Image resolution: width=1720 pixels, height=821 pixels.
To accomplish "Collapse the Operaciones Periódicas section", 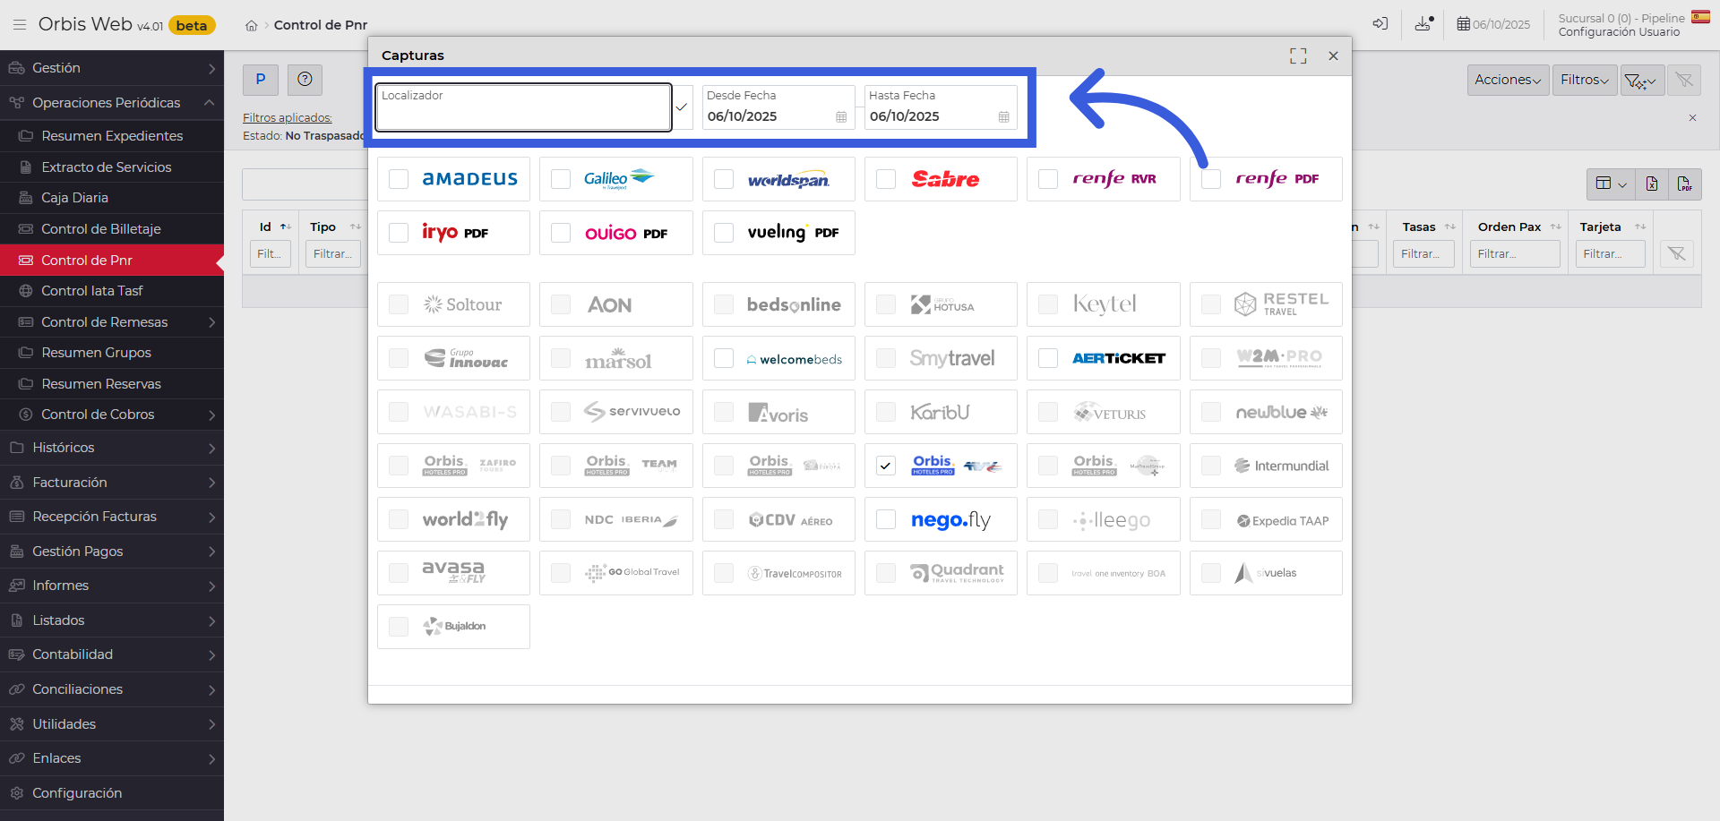I will pyautogui.click(x=112, y=103).
